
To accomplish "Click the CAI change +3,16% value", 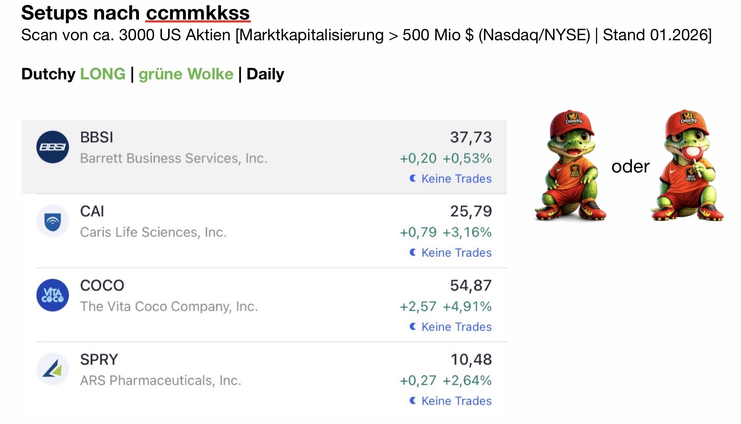I will pyautogui.click(x=467, y=232).
